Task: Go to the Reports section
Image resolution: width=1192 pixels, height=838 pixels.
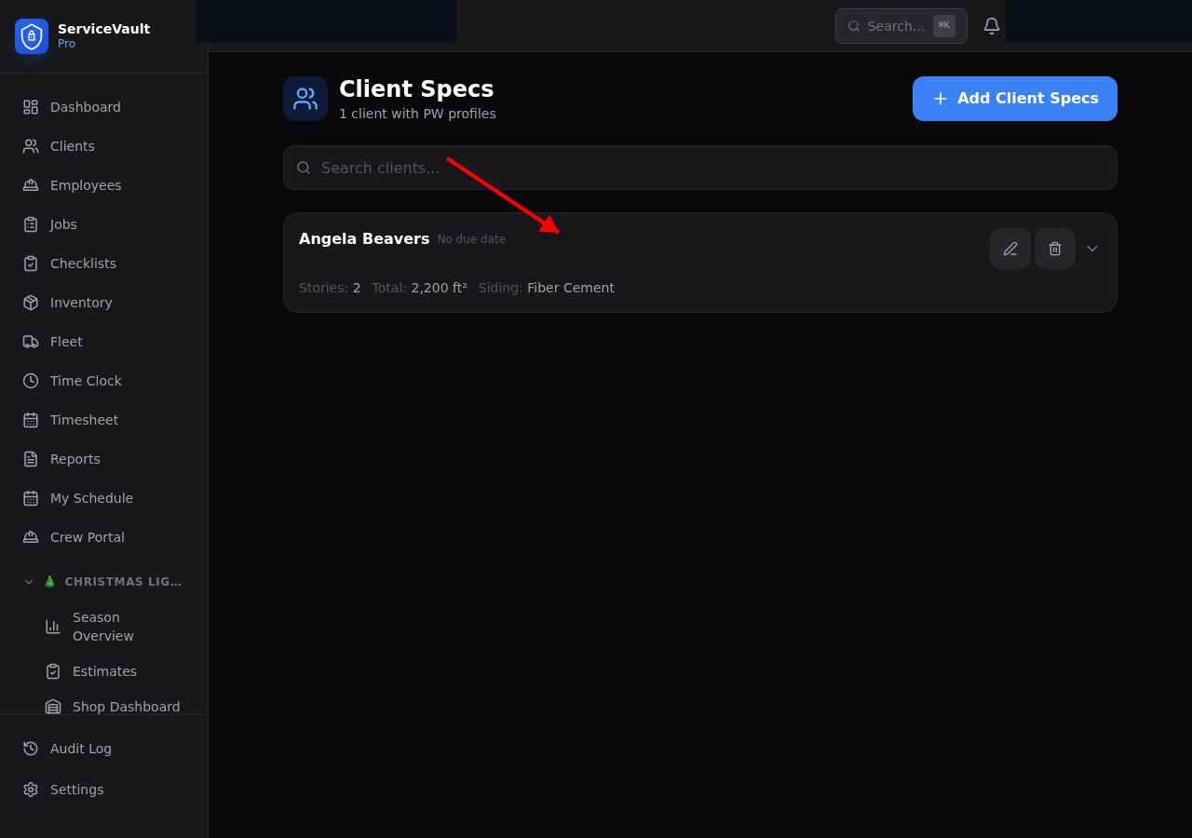Action: pyautogui.click(x=75, y=458)
